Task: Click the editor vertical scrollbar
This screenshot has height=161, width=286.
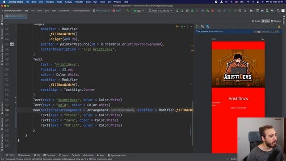Action: click(192, 123)
